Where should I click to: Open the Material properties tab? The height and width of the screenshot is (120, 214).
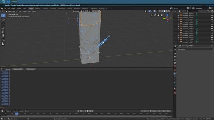[175, 89]
